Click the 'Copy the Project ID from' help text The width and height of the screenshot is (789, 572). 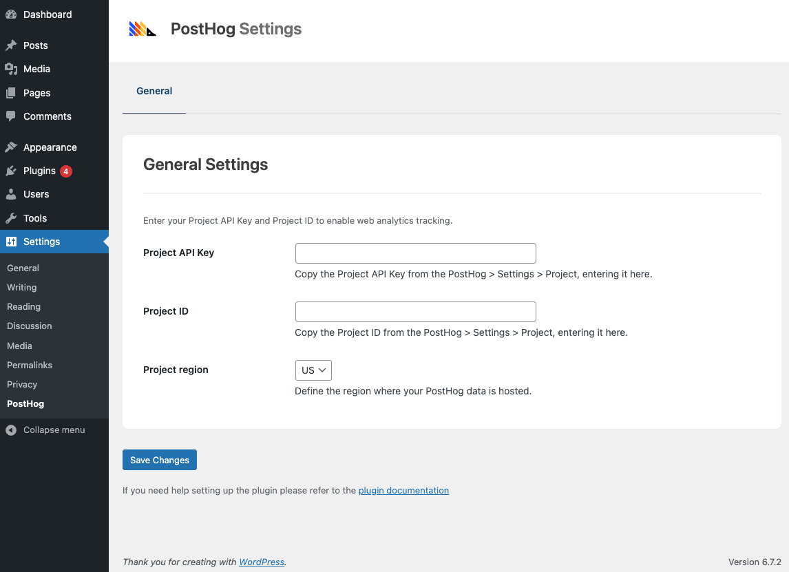click(461, 332)
